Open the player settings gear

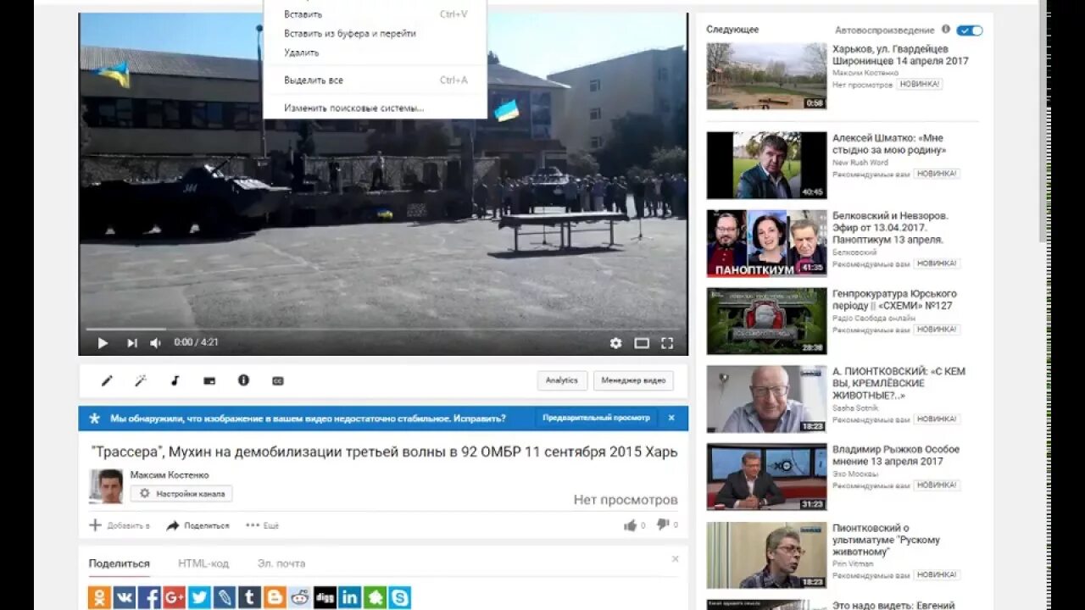(x=615, y=343)
